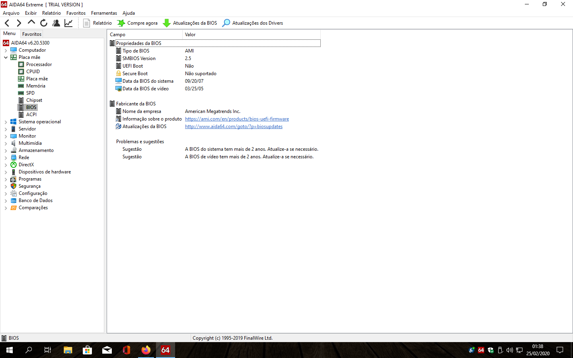Switch to the Favoritos tab

[32, 34]
